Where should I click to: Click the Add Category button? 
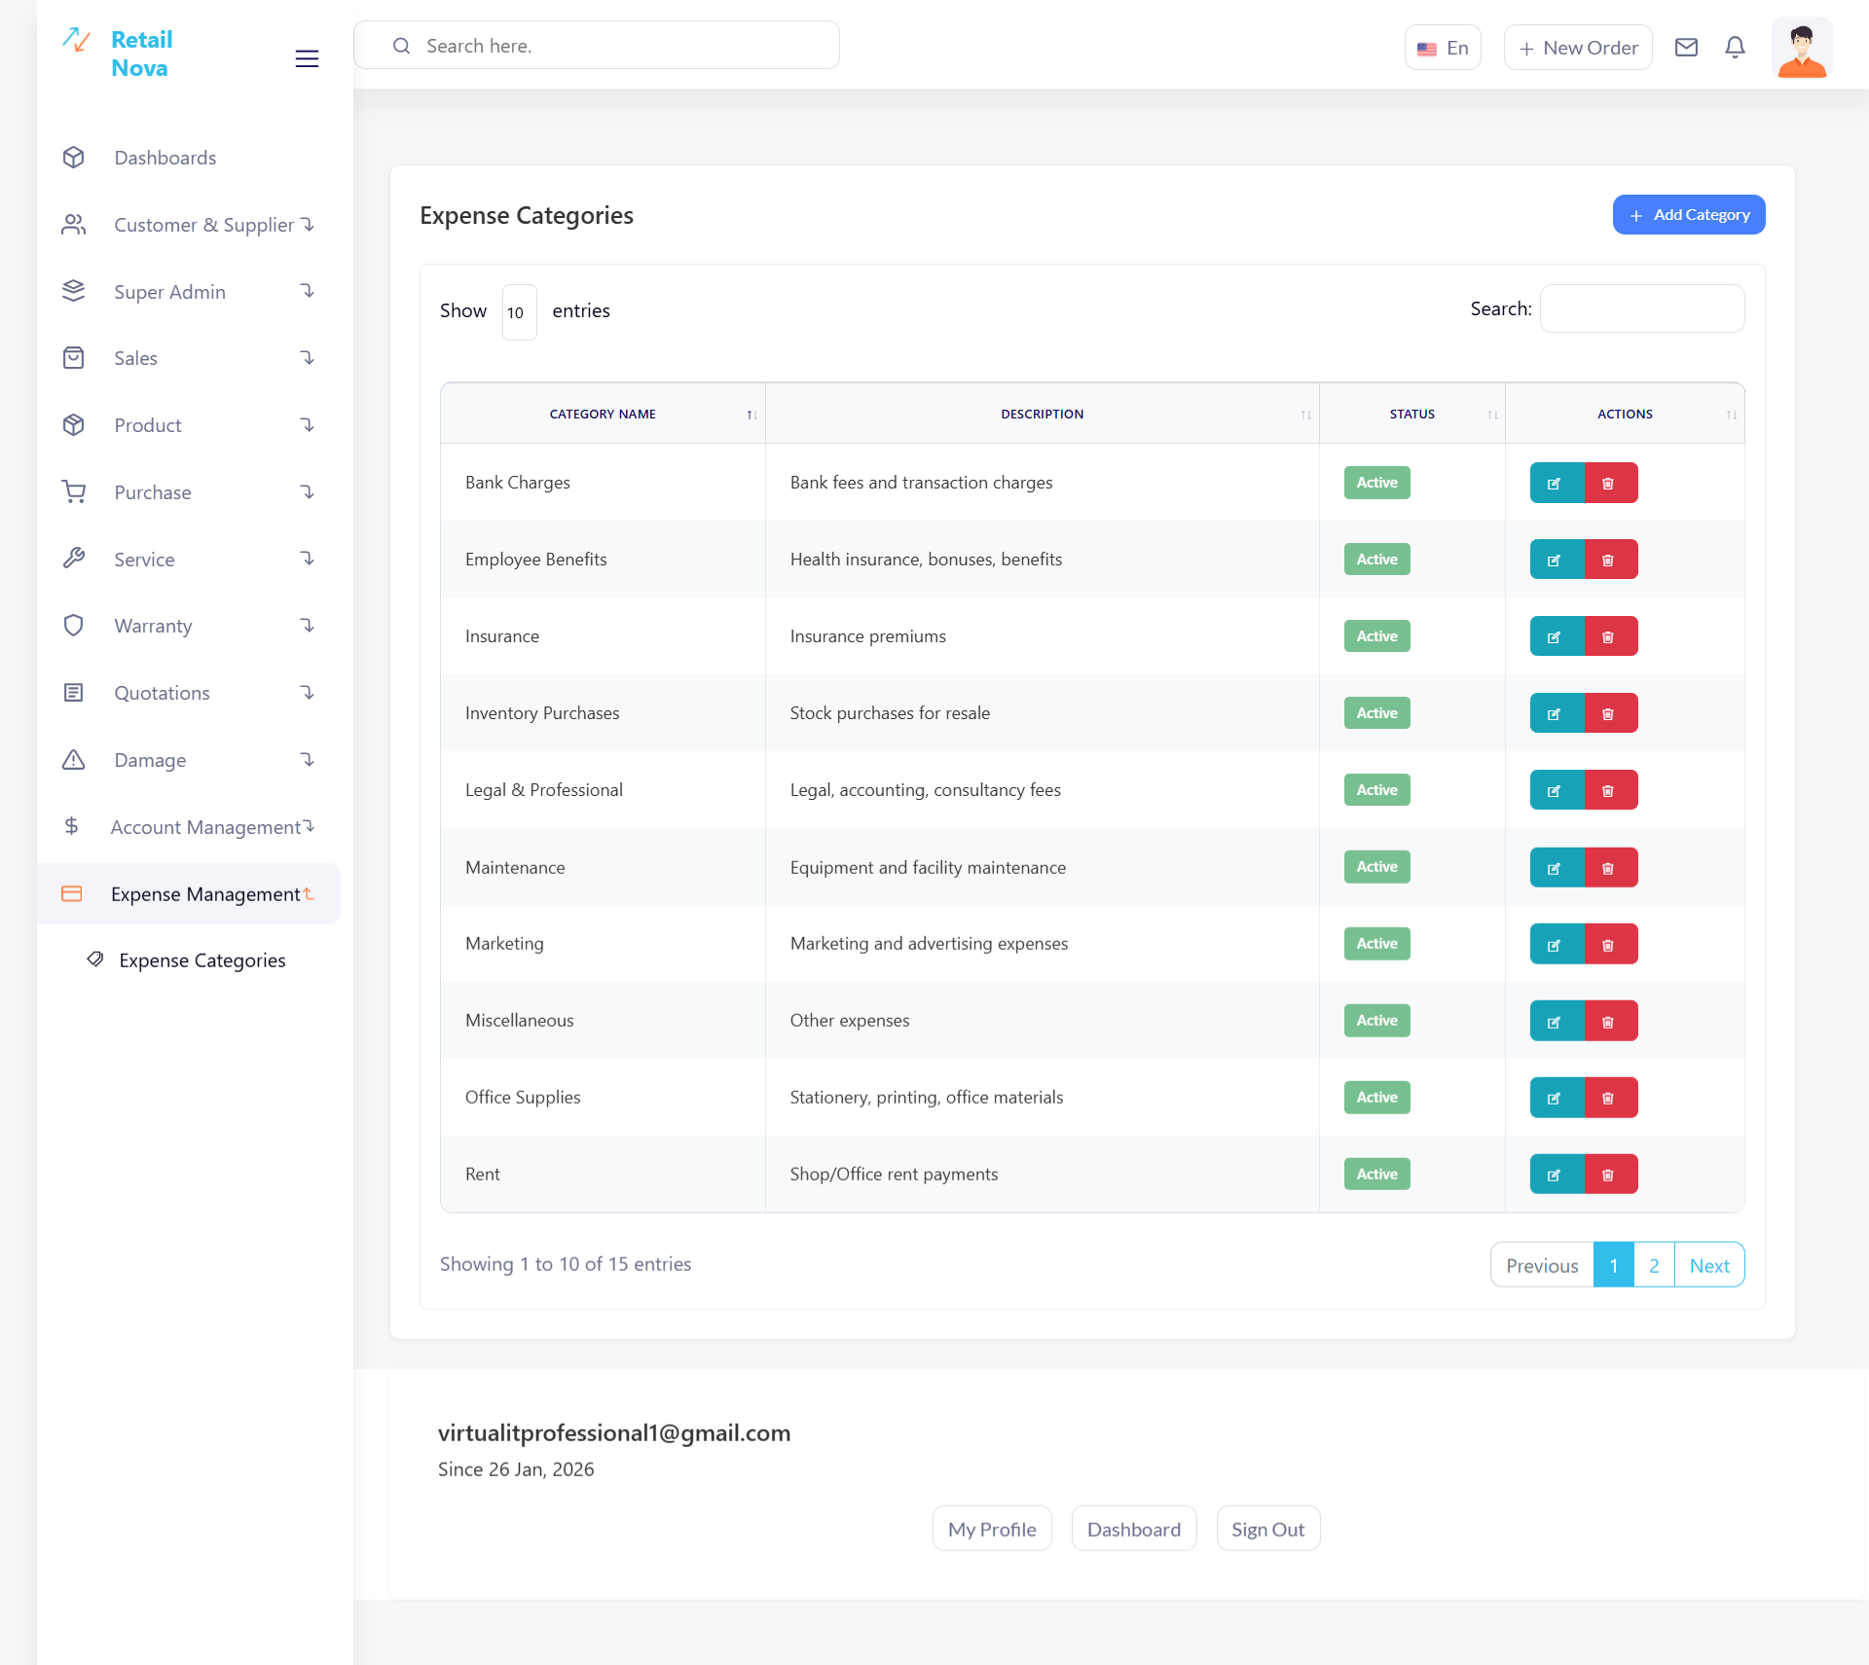click(1688, 215)
